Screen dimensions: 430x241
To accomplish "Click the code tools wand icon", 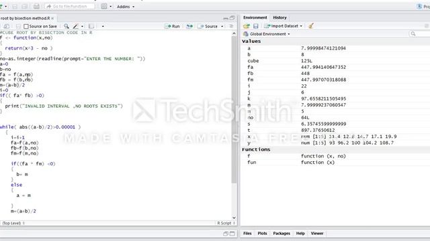I will (75, 26).
